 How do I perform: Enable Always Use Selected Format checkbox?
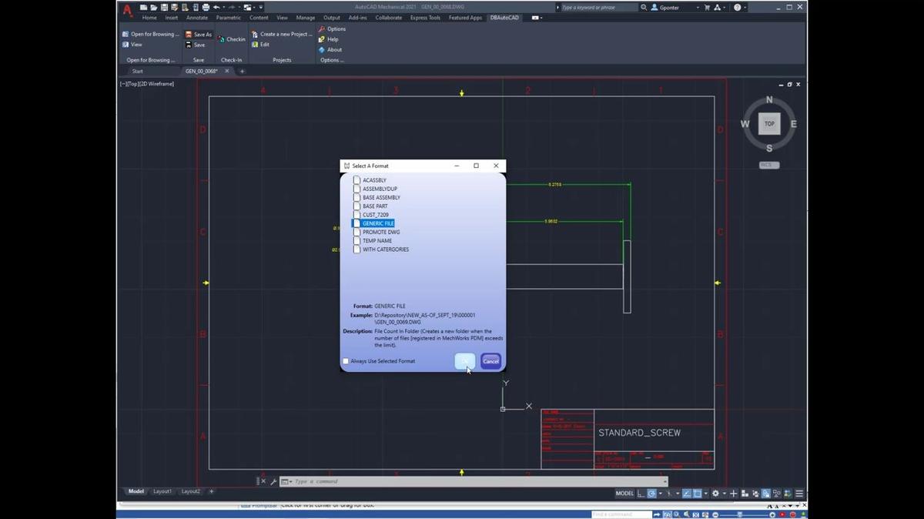click(346, 361)
